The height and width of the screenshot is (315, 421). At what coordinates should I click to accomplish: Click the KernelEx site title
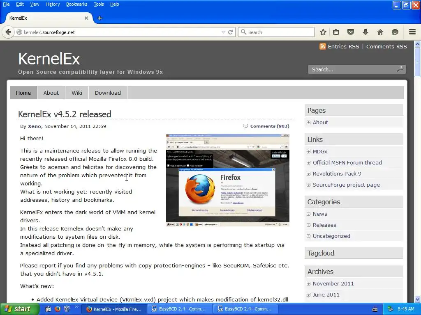(x=49, y=59)
